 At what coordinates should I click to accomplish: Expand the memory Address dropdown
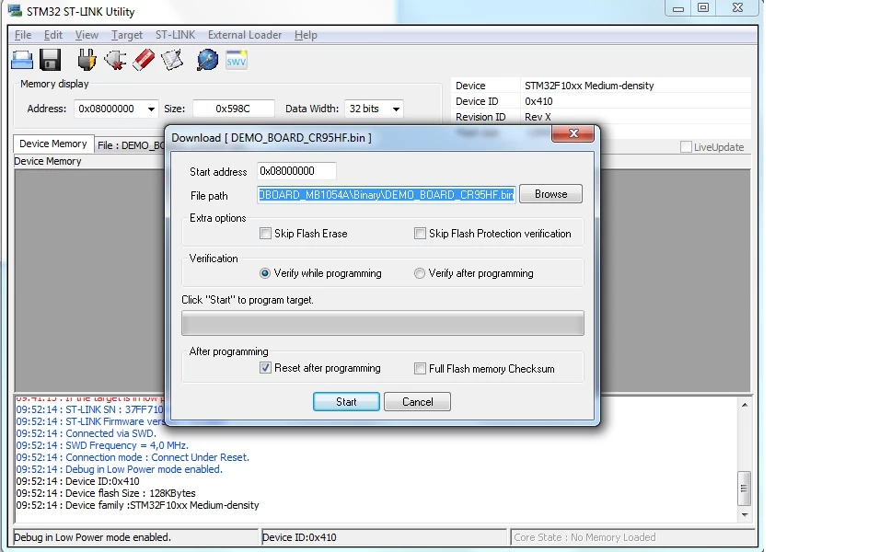click(x=151, y=109)
